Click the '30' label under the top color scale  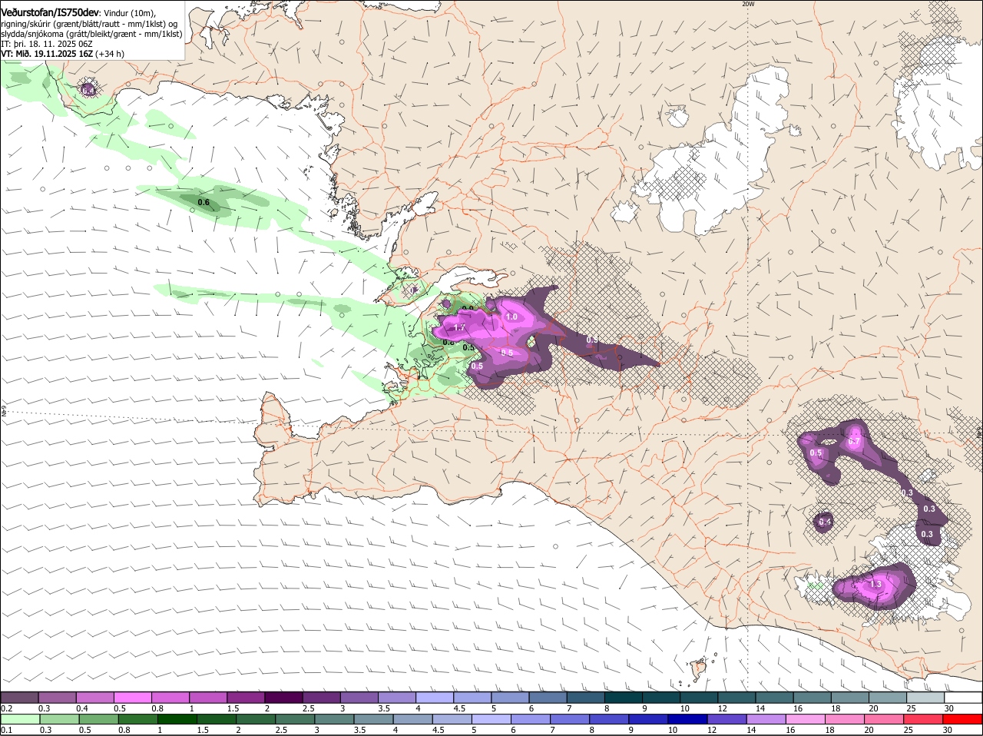point(948,708)
